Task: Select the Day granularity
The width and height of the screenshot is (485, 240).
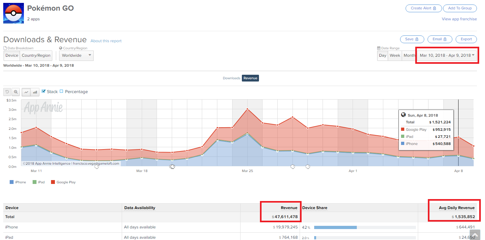Action: [x=383, y=55]
